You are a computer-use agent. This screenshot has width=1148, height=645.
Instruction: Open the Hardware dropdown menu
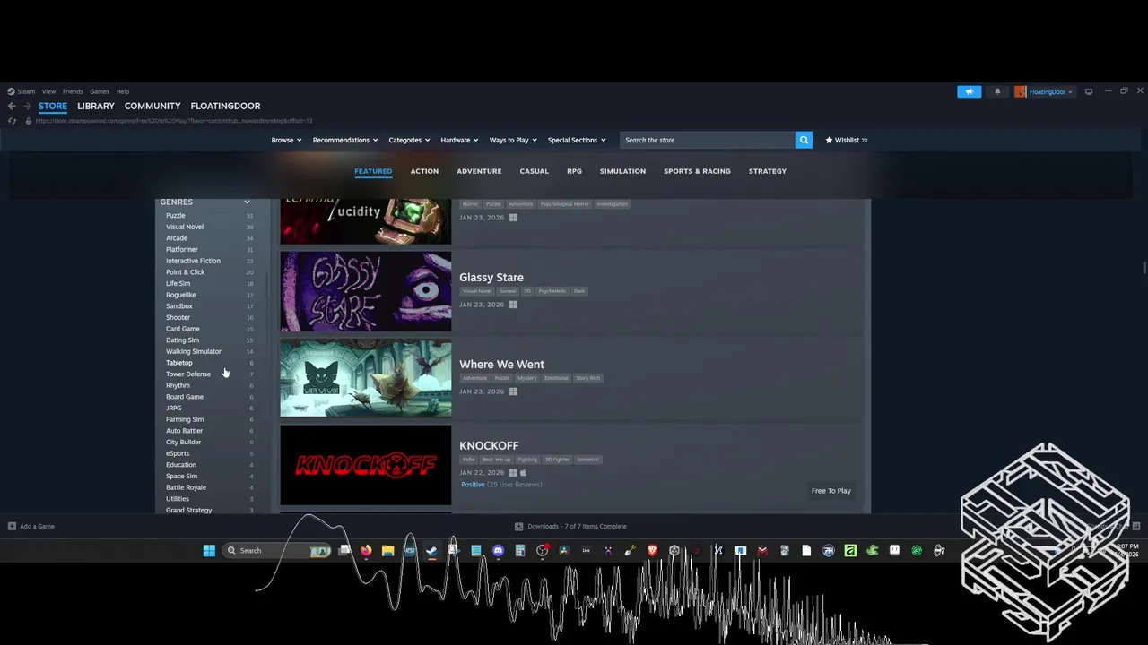(459, 140)
